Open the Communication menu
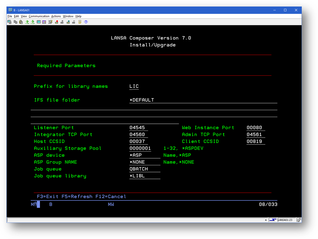Screen dimensions: 318x239 (x=39, y=16)
